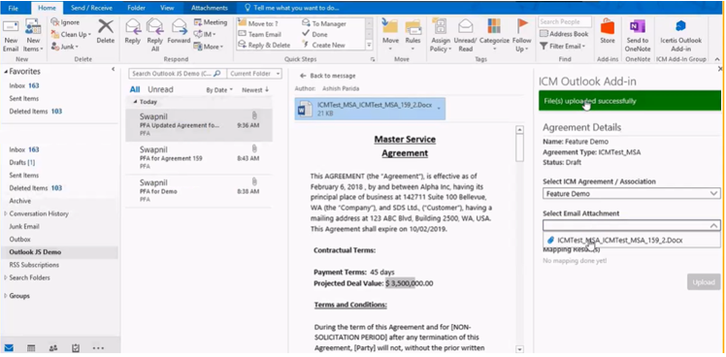The image size is (726, 357).
Task: Forward the selected email
Action: [x=179, y=31]
